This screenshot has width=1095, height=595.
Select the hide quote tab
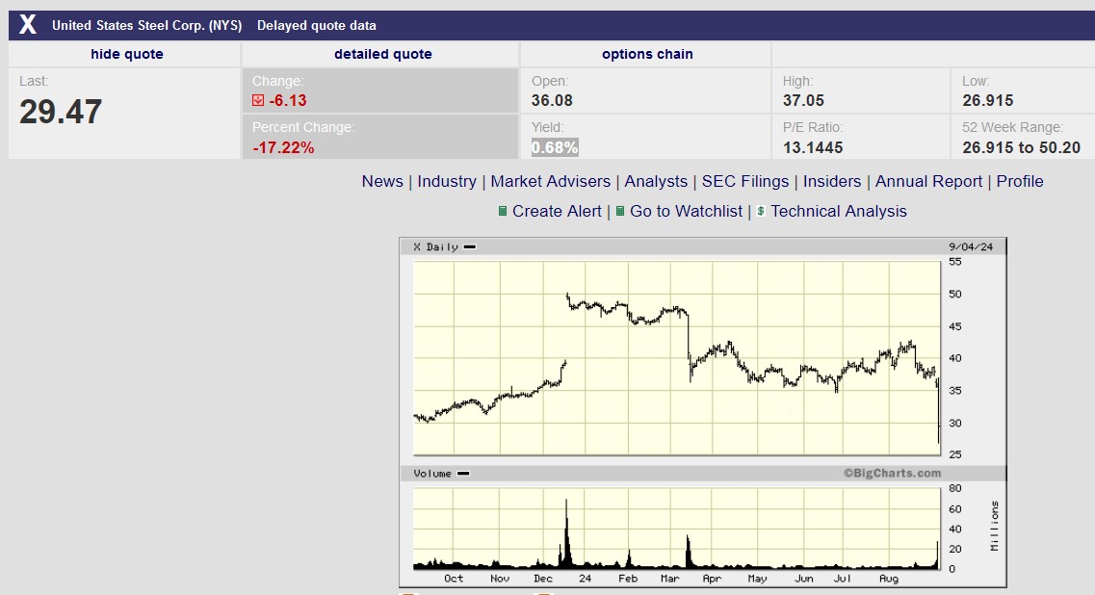coord(127,54)
